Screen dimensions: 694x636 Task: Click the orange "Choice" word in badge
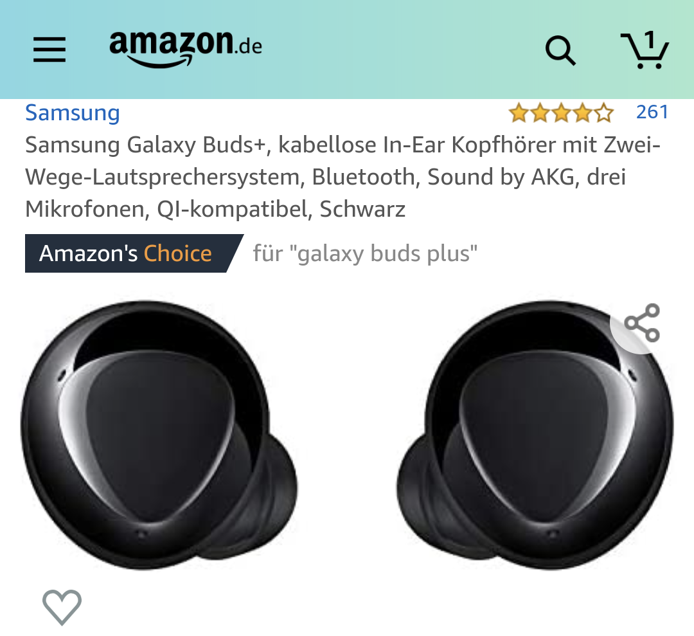point(177,253)
